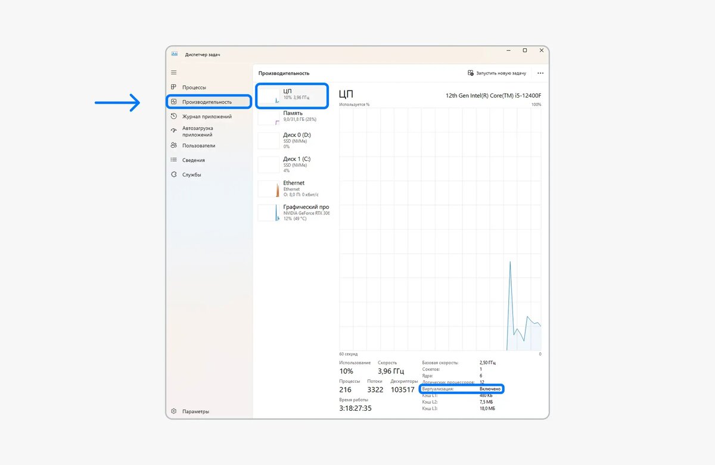
Task: Select the Ethernet performance item
Action: point(292,188)
